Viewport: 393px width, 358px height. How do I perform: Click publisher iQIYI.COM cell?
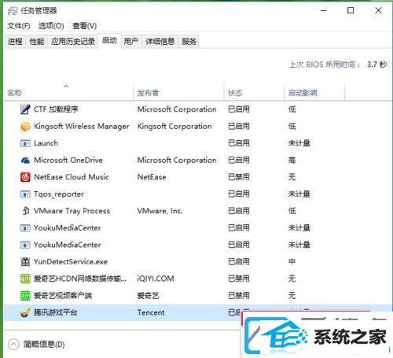point(156,279)
